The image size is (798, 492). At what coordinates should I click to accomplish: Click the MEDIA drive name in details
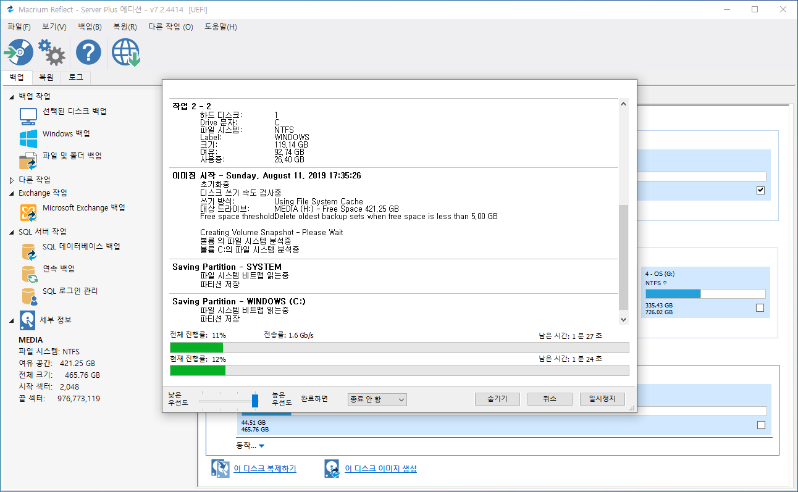click(x=31, y=340)
